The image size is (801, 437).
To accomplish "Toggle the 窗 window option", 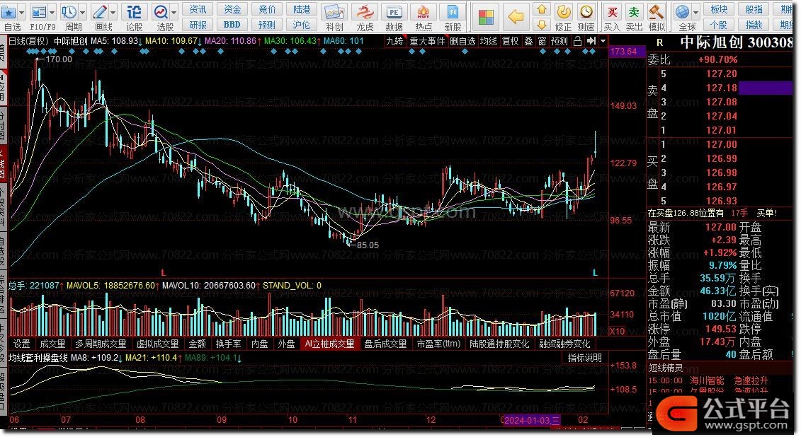I will click(542, 41).
